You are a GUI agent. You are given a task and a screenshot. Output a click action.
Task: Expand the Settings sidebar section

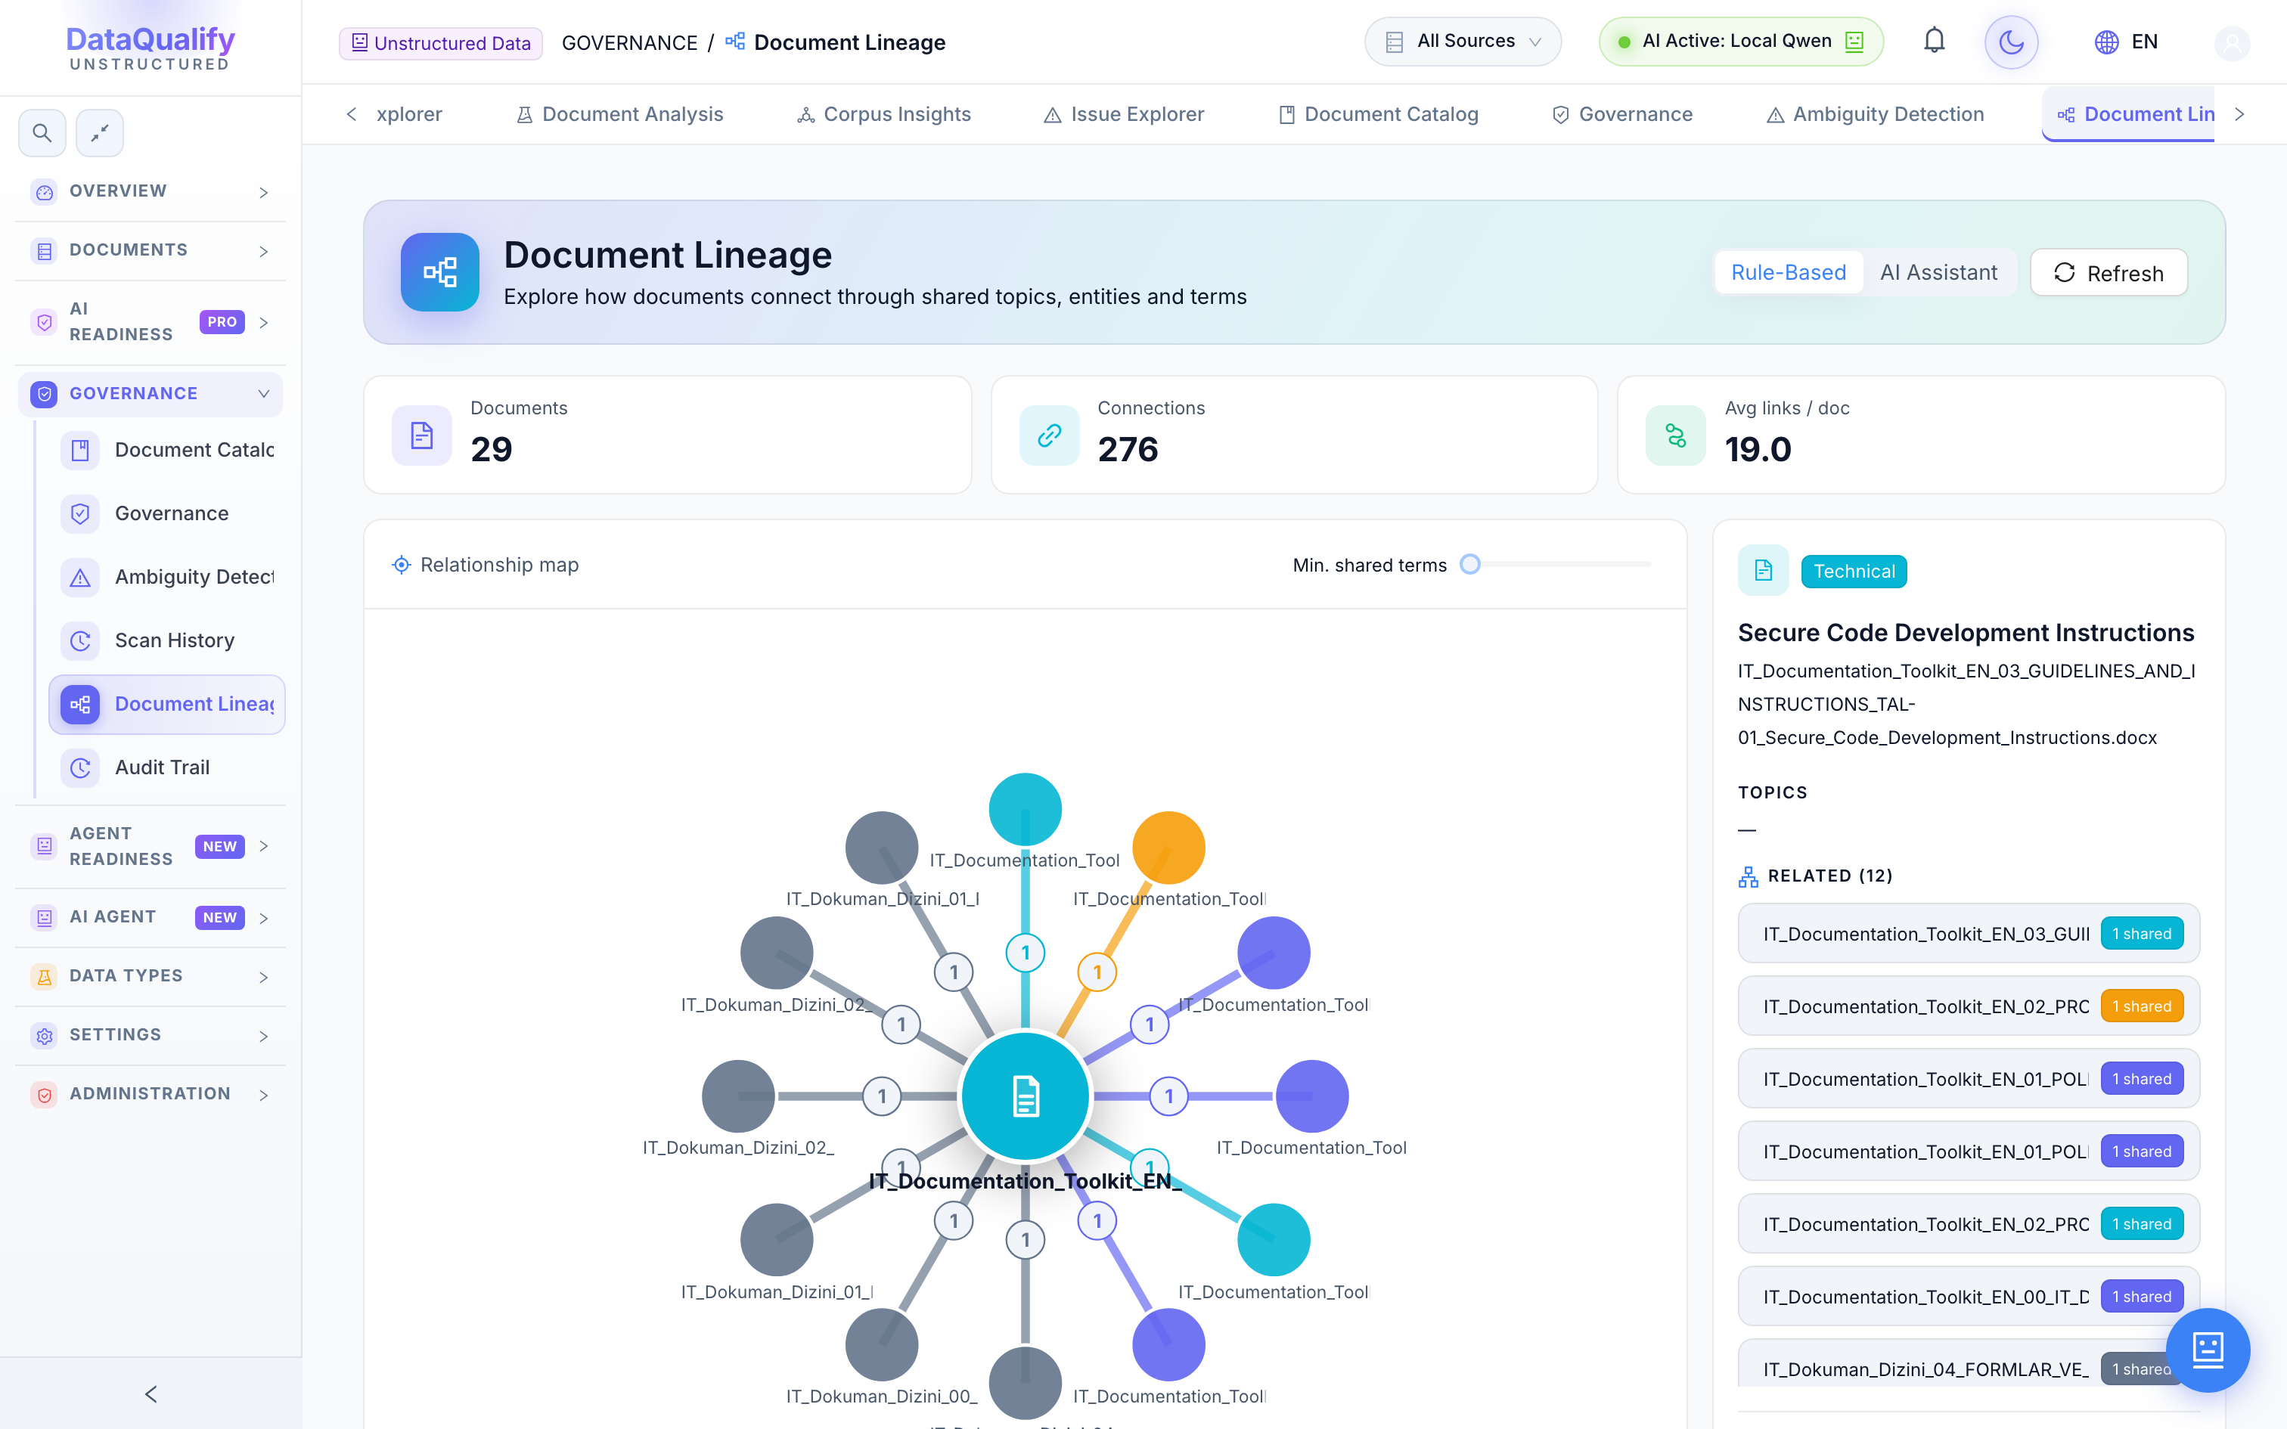[151, 1036]
